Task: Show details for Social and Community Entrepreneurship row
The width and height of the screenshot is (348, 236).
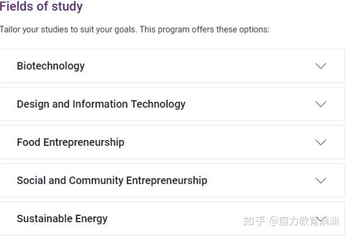Action: pyautogui.click(x=172, y=180)
